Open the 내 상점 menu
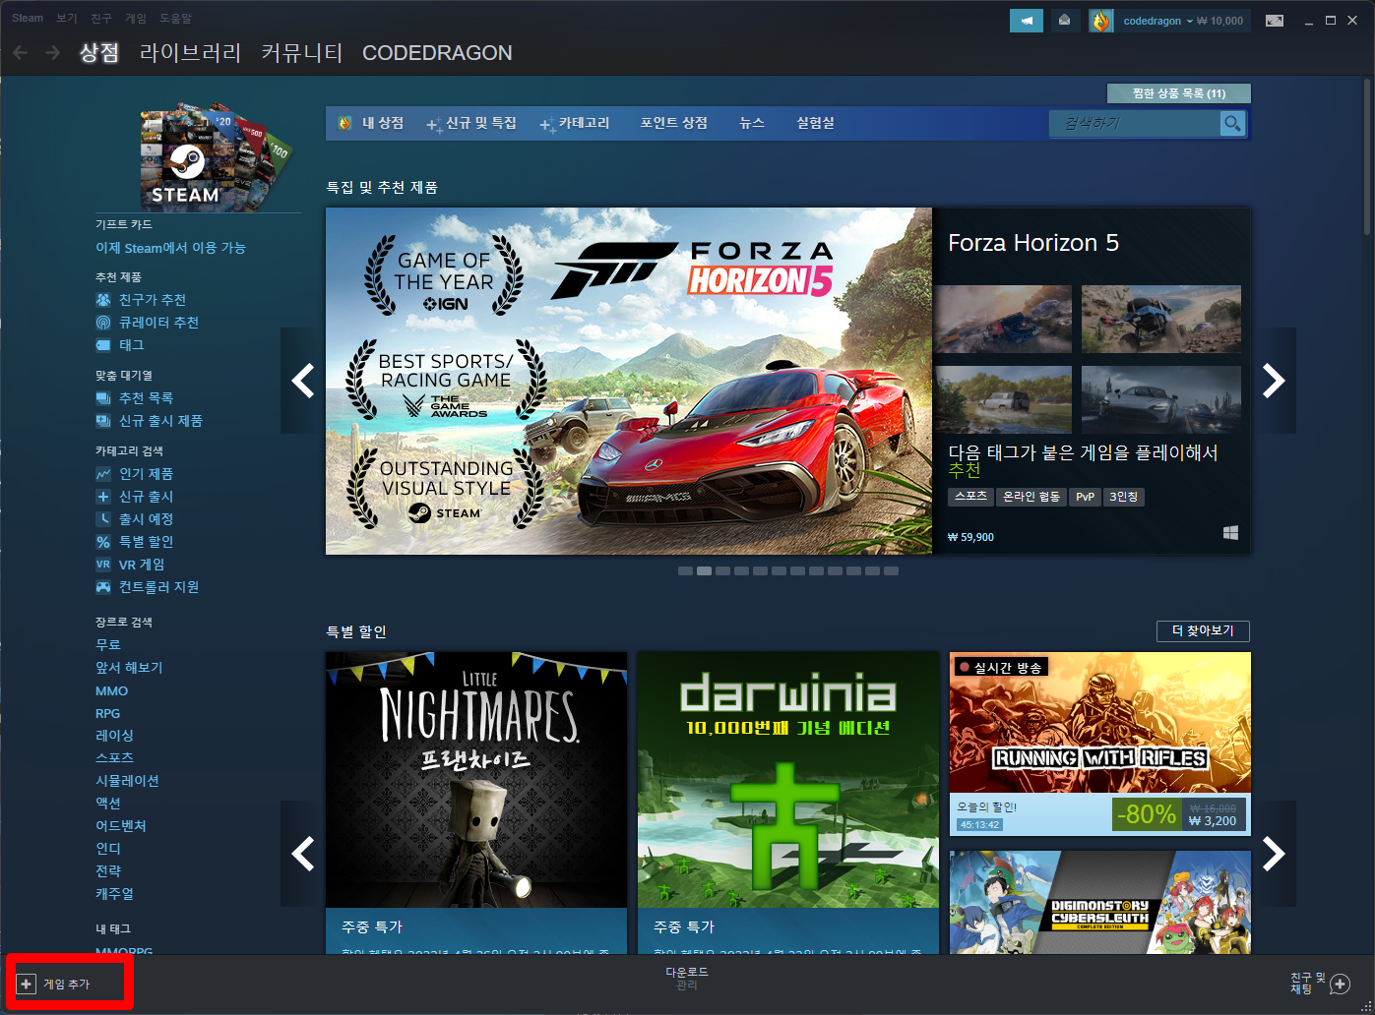The image size is (1375, 1015). click(x=372, y=123)
